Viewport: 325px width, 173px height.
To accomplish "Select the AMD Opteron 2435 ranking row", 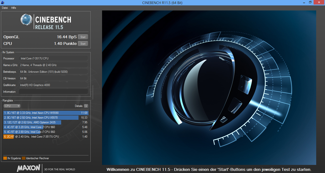I will [x=46, y=123].
